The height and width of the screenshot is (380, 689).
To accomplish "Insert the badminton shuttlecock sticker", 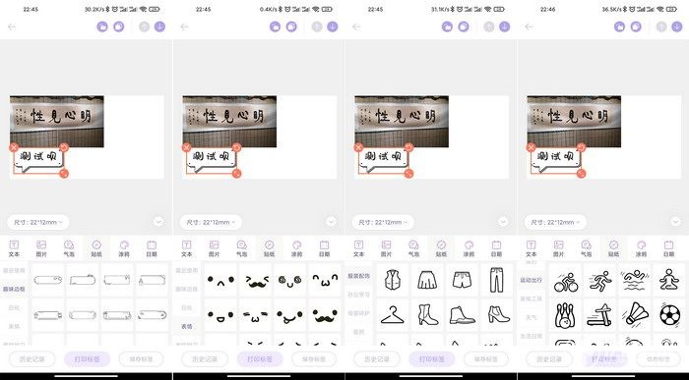I will tap(636, 314).
